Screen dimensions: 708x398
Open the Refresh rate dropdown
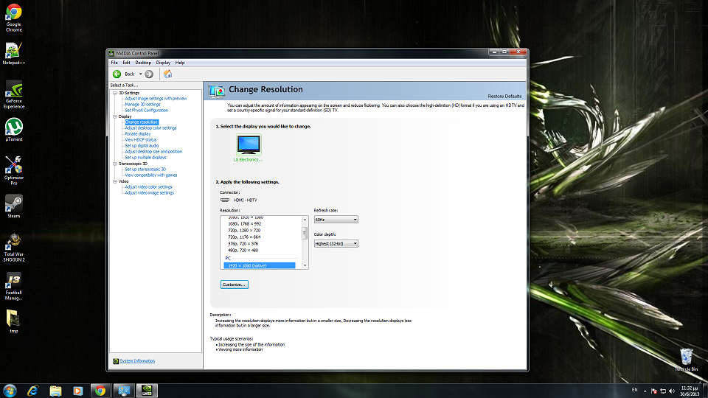[x=336, y=220]
